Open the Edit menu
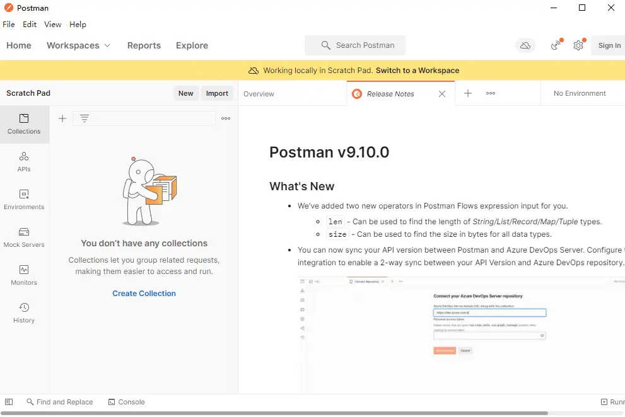The width and height of the screenshot is (625, 417). pyautogui.click(x=30, y=25)
